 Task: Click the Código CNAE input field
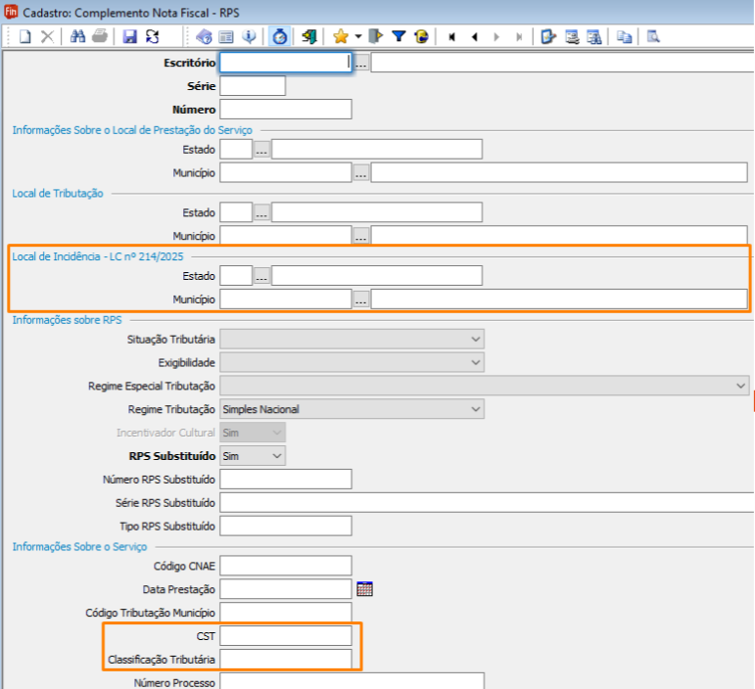tap(285, 565)
